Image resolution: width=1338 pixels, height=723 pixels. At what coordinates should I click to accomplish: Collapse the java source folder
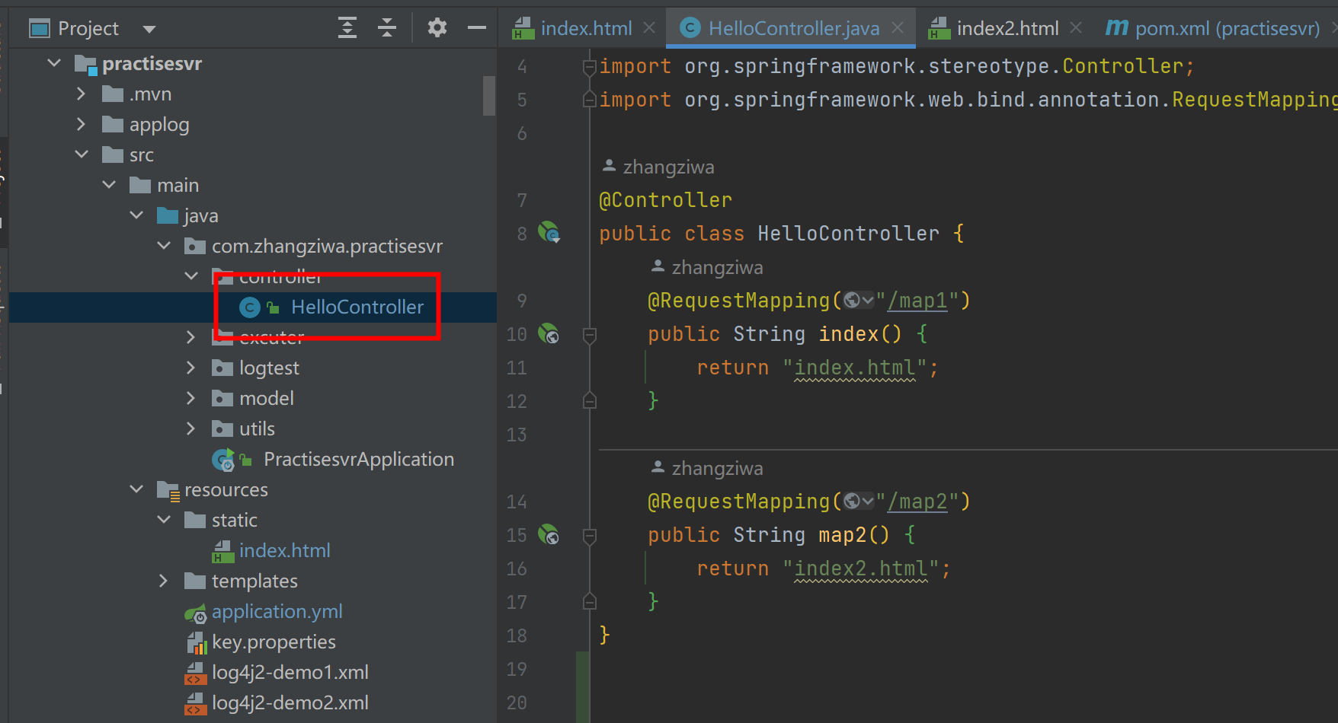tap(136, 215)
